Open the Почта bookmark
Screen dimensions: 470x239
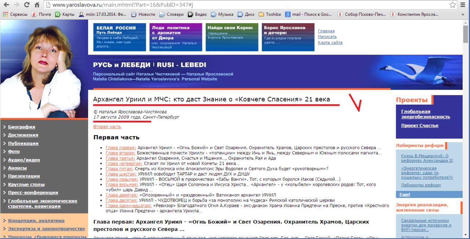pos(41,15)
